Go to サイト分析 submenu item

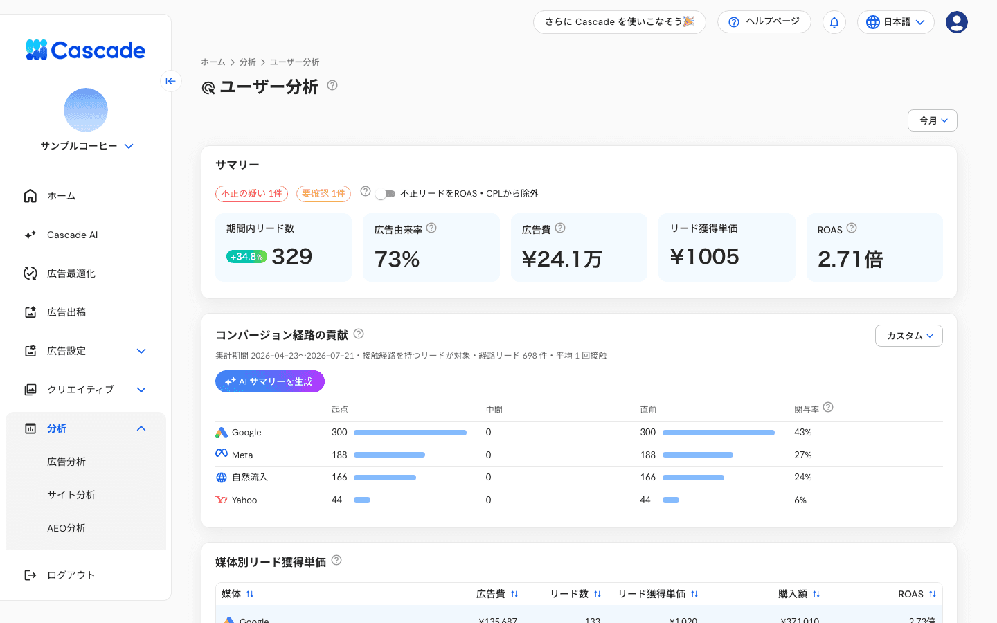71,495
